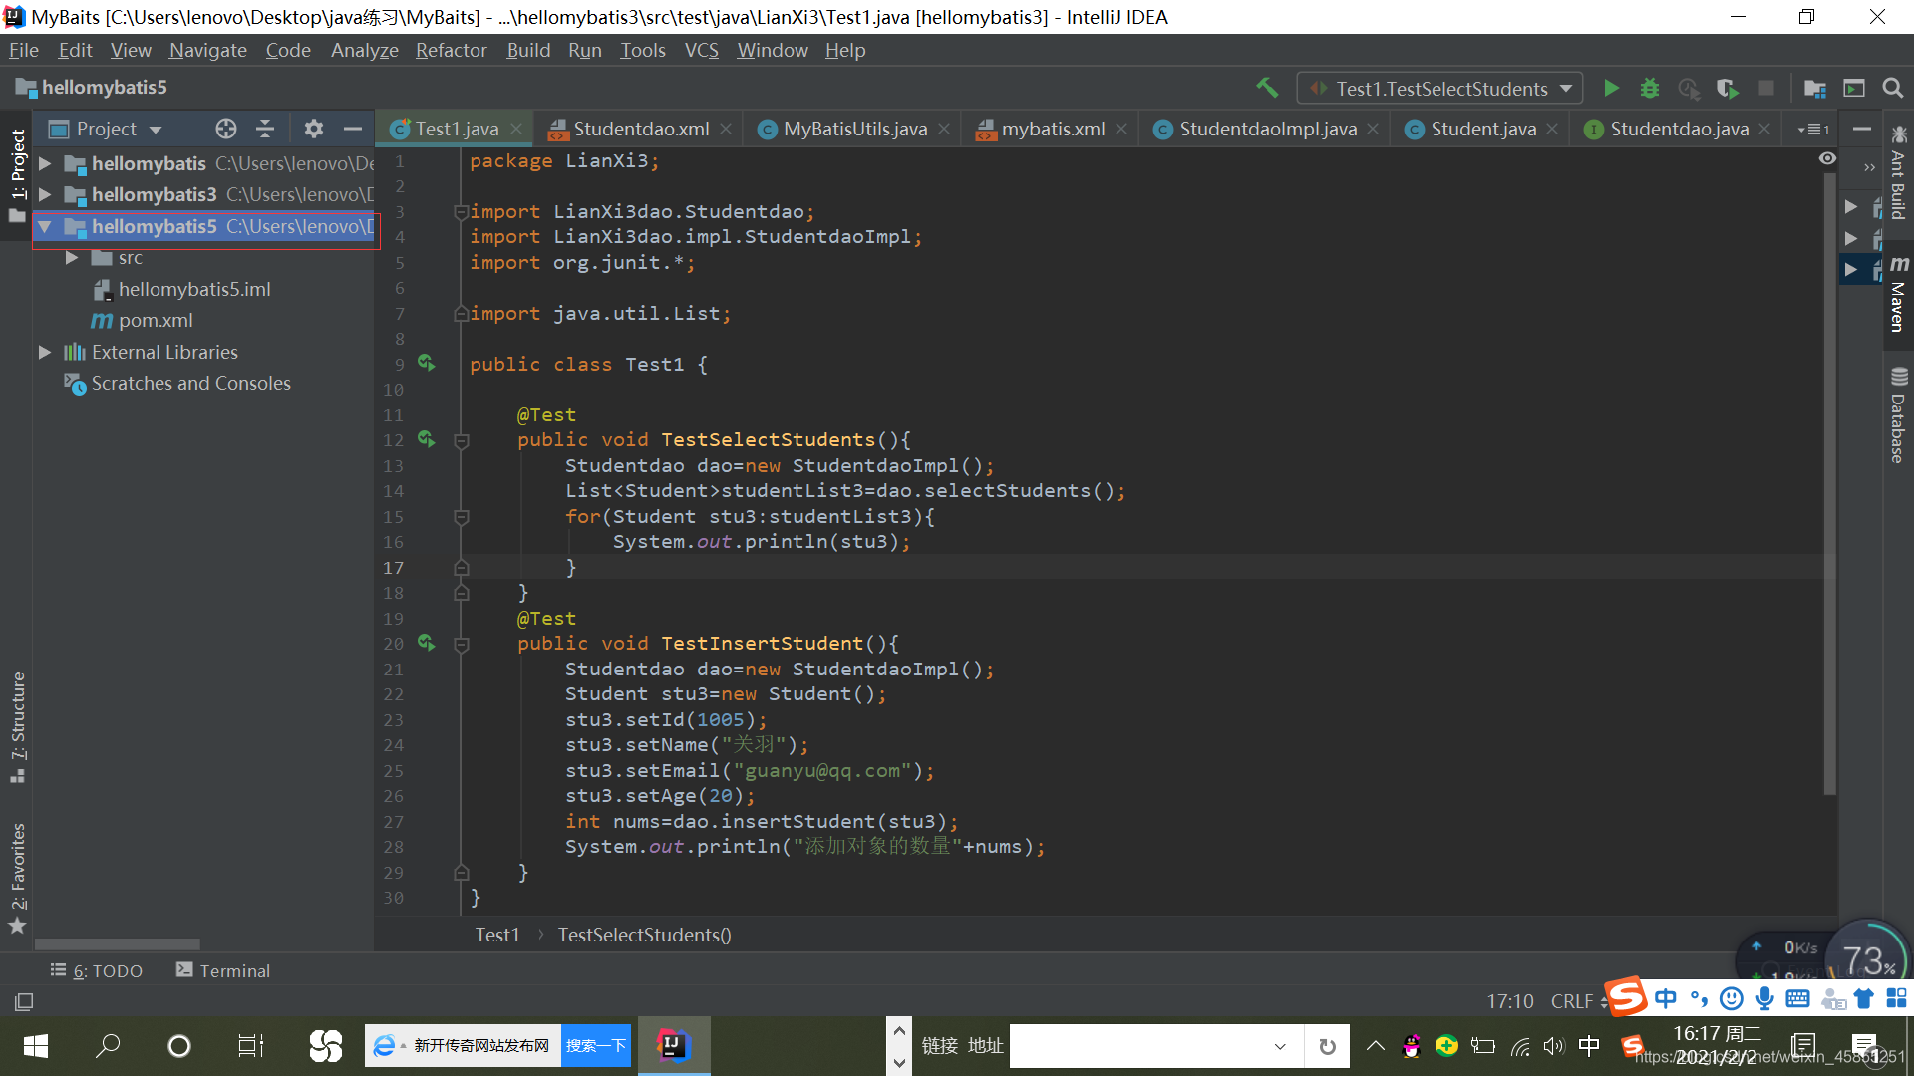Screen dimensions: 1914x1076
Task: Open the File menu
Action: (x=22, y=49)
